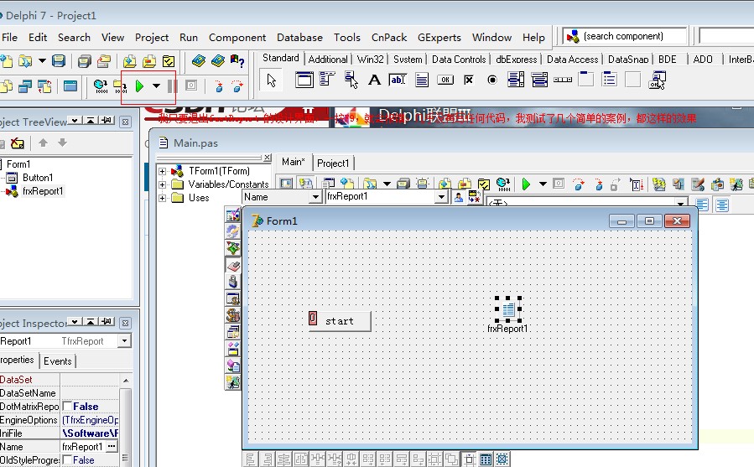
Task: Open the File menu
Action: coord(9,38)
